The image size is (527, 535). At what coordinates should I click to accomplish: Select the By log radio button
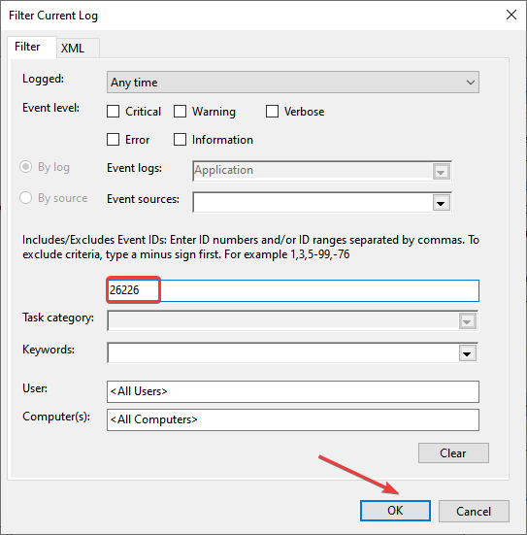coord(26,167)
